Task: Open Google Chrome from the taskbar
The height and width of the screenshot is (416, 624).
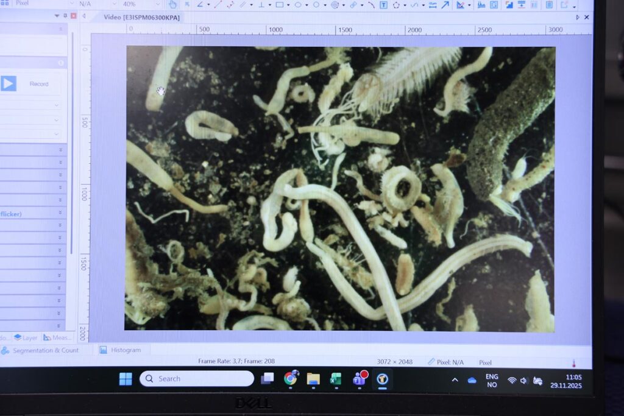Action: pos(291,378)
